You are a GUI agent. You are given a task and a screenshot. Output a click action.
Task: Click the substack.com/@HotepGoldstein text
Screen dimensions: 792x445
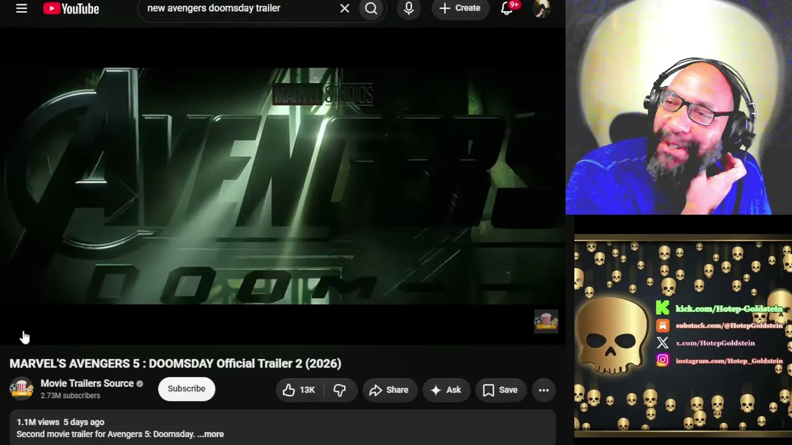729,325
